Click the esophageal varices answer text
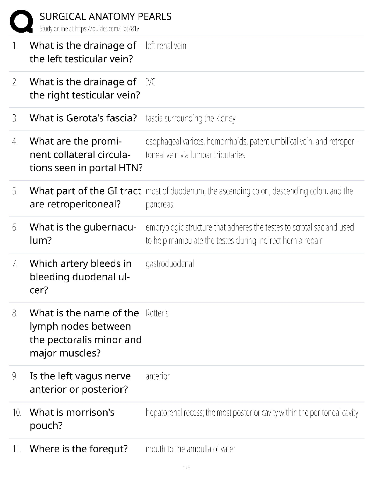Screen dimensions: 373x483 coord(252,148)
